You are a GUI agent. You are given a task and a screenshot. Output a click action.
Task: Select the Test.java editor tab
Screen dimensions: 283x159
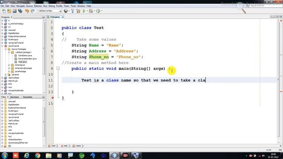55,17
